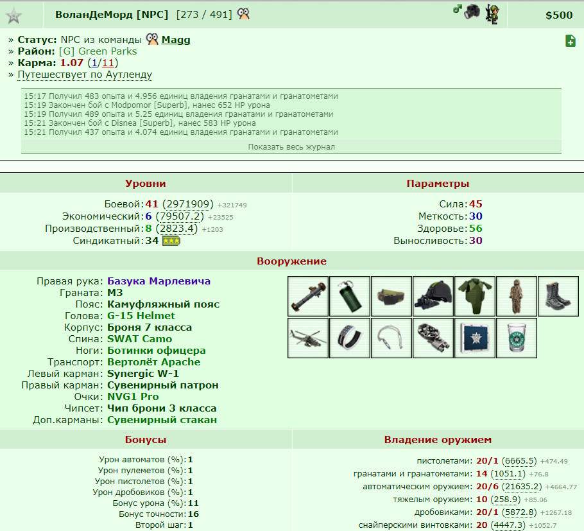Open the green body armor thumbnail

point(475,296)
